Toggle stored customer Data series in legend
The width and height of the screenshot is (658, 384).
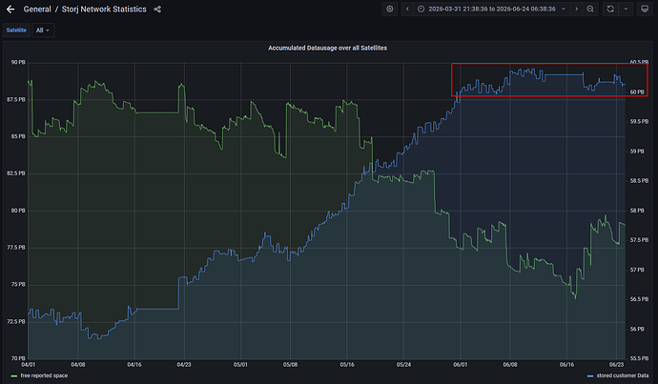[x=623, y=375]
